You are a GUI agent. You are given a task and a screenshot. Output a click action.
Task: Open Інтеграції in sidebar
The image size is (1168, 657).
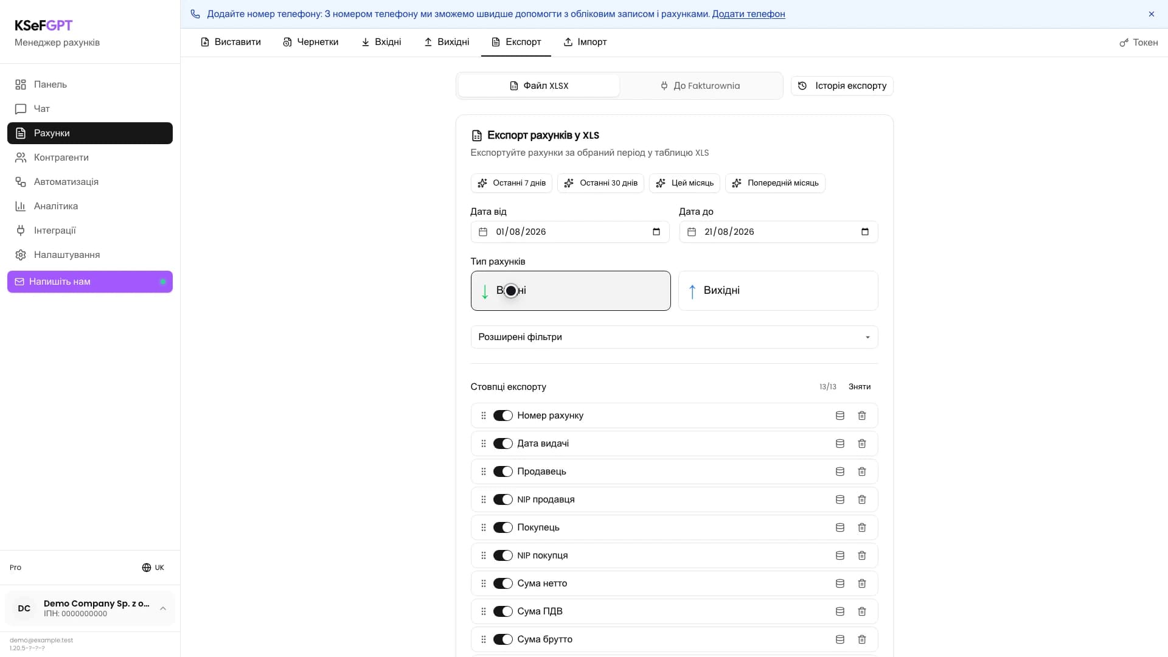(90, 231)
